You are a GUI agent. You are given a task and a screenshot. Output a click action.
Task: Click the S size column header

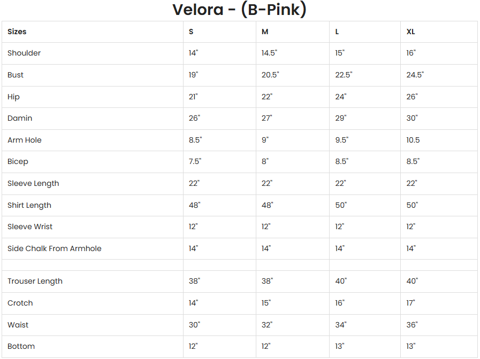tap(191, 32)
